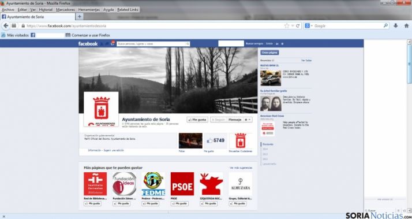Open Facebook notifications globe with red badge
The image size is (412, 219).
tap(113, 43)
